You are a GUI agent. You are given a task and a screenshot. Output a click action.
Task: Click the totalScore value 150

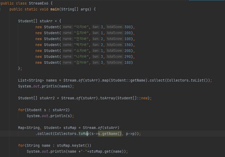(x=128, y=45)
